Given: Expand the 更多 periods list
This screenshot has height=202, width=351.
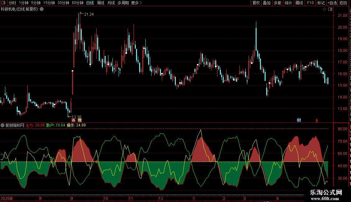Looking at the screenshot, I should coord(137,3).
